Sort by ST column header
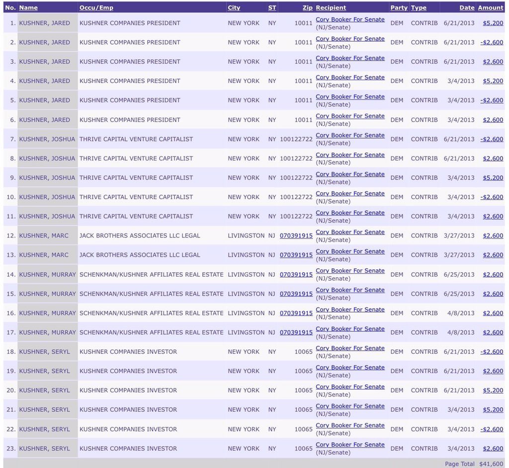Screen dimensions: 509x468 tap(272, 7)
